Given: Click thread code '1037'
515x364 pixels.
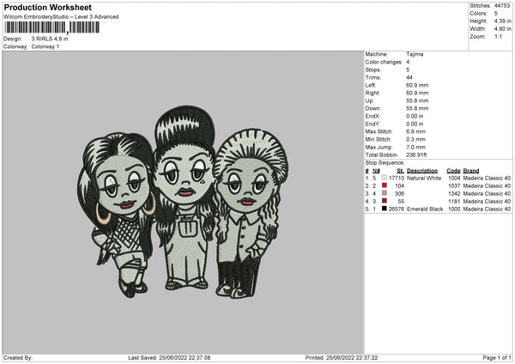Looking at the screenshot, I should coord(454,186).
